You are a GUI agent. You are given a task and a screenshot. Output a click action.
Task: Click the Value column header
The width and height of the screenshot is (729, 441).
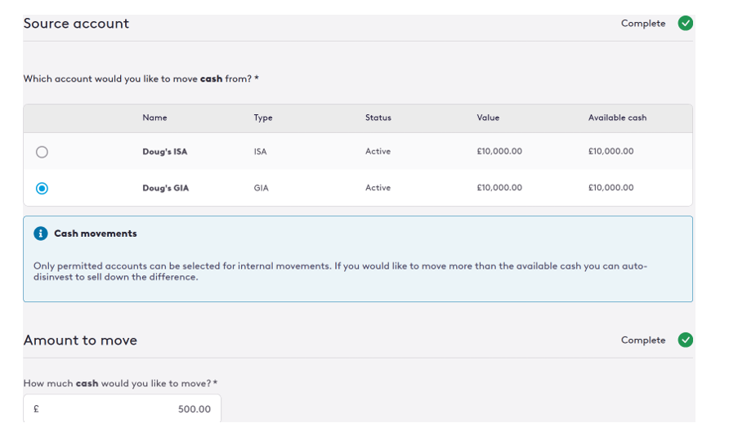click(x=488, y=118)
